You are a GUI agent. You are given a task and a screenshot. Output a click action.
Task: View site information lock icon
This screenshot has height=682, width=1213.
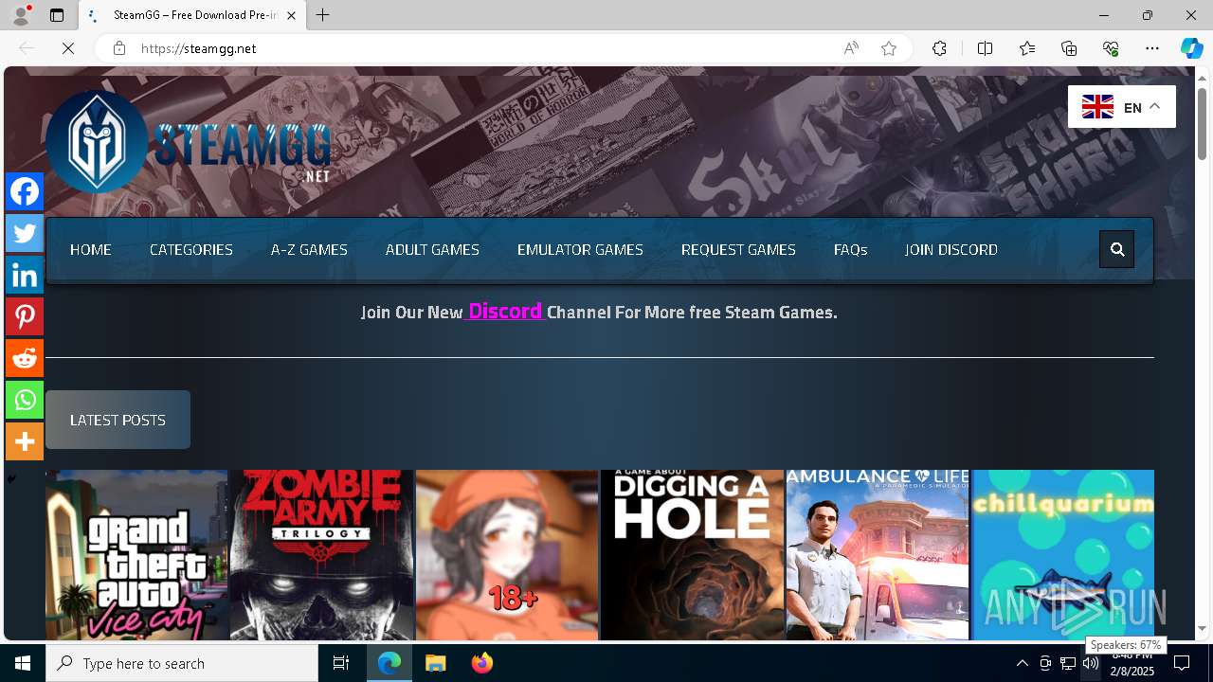pyautogui.click(x=119, y=48)
